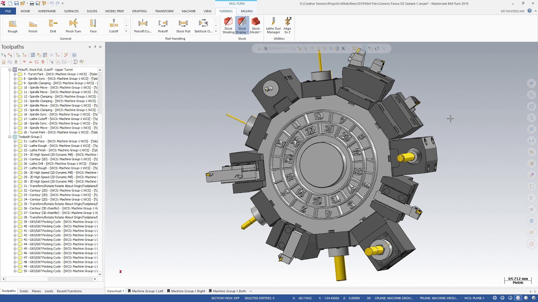The height and width of the screenshot is (302, 538).
Task: Toggle Stock Display on or off
Action: 242,26
